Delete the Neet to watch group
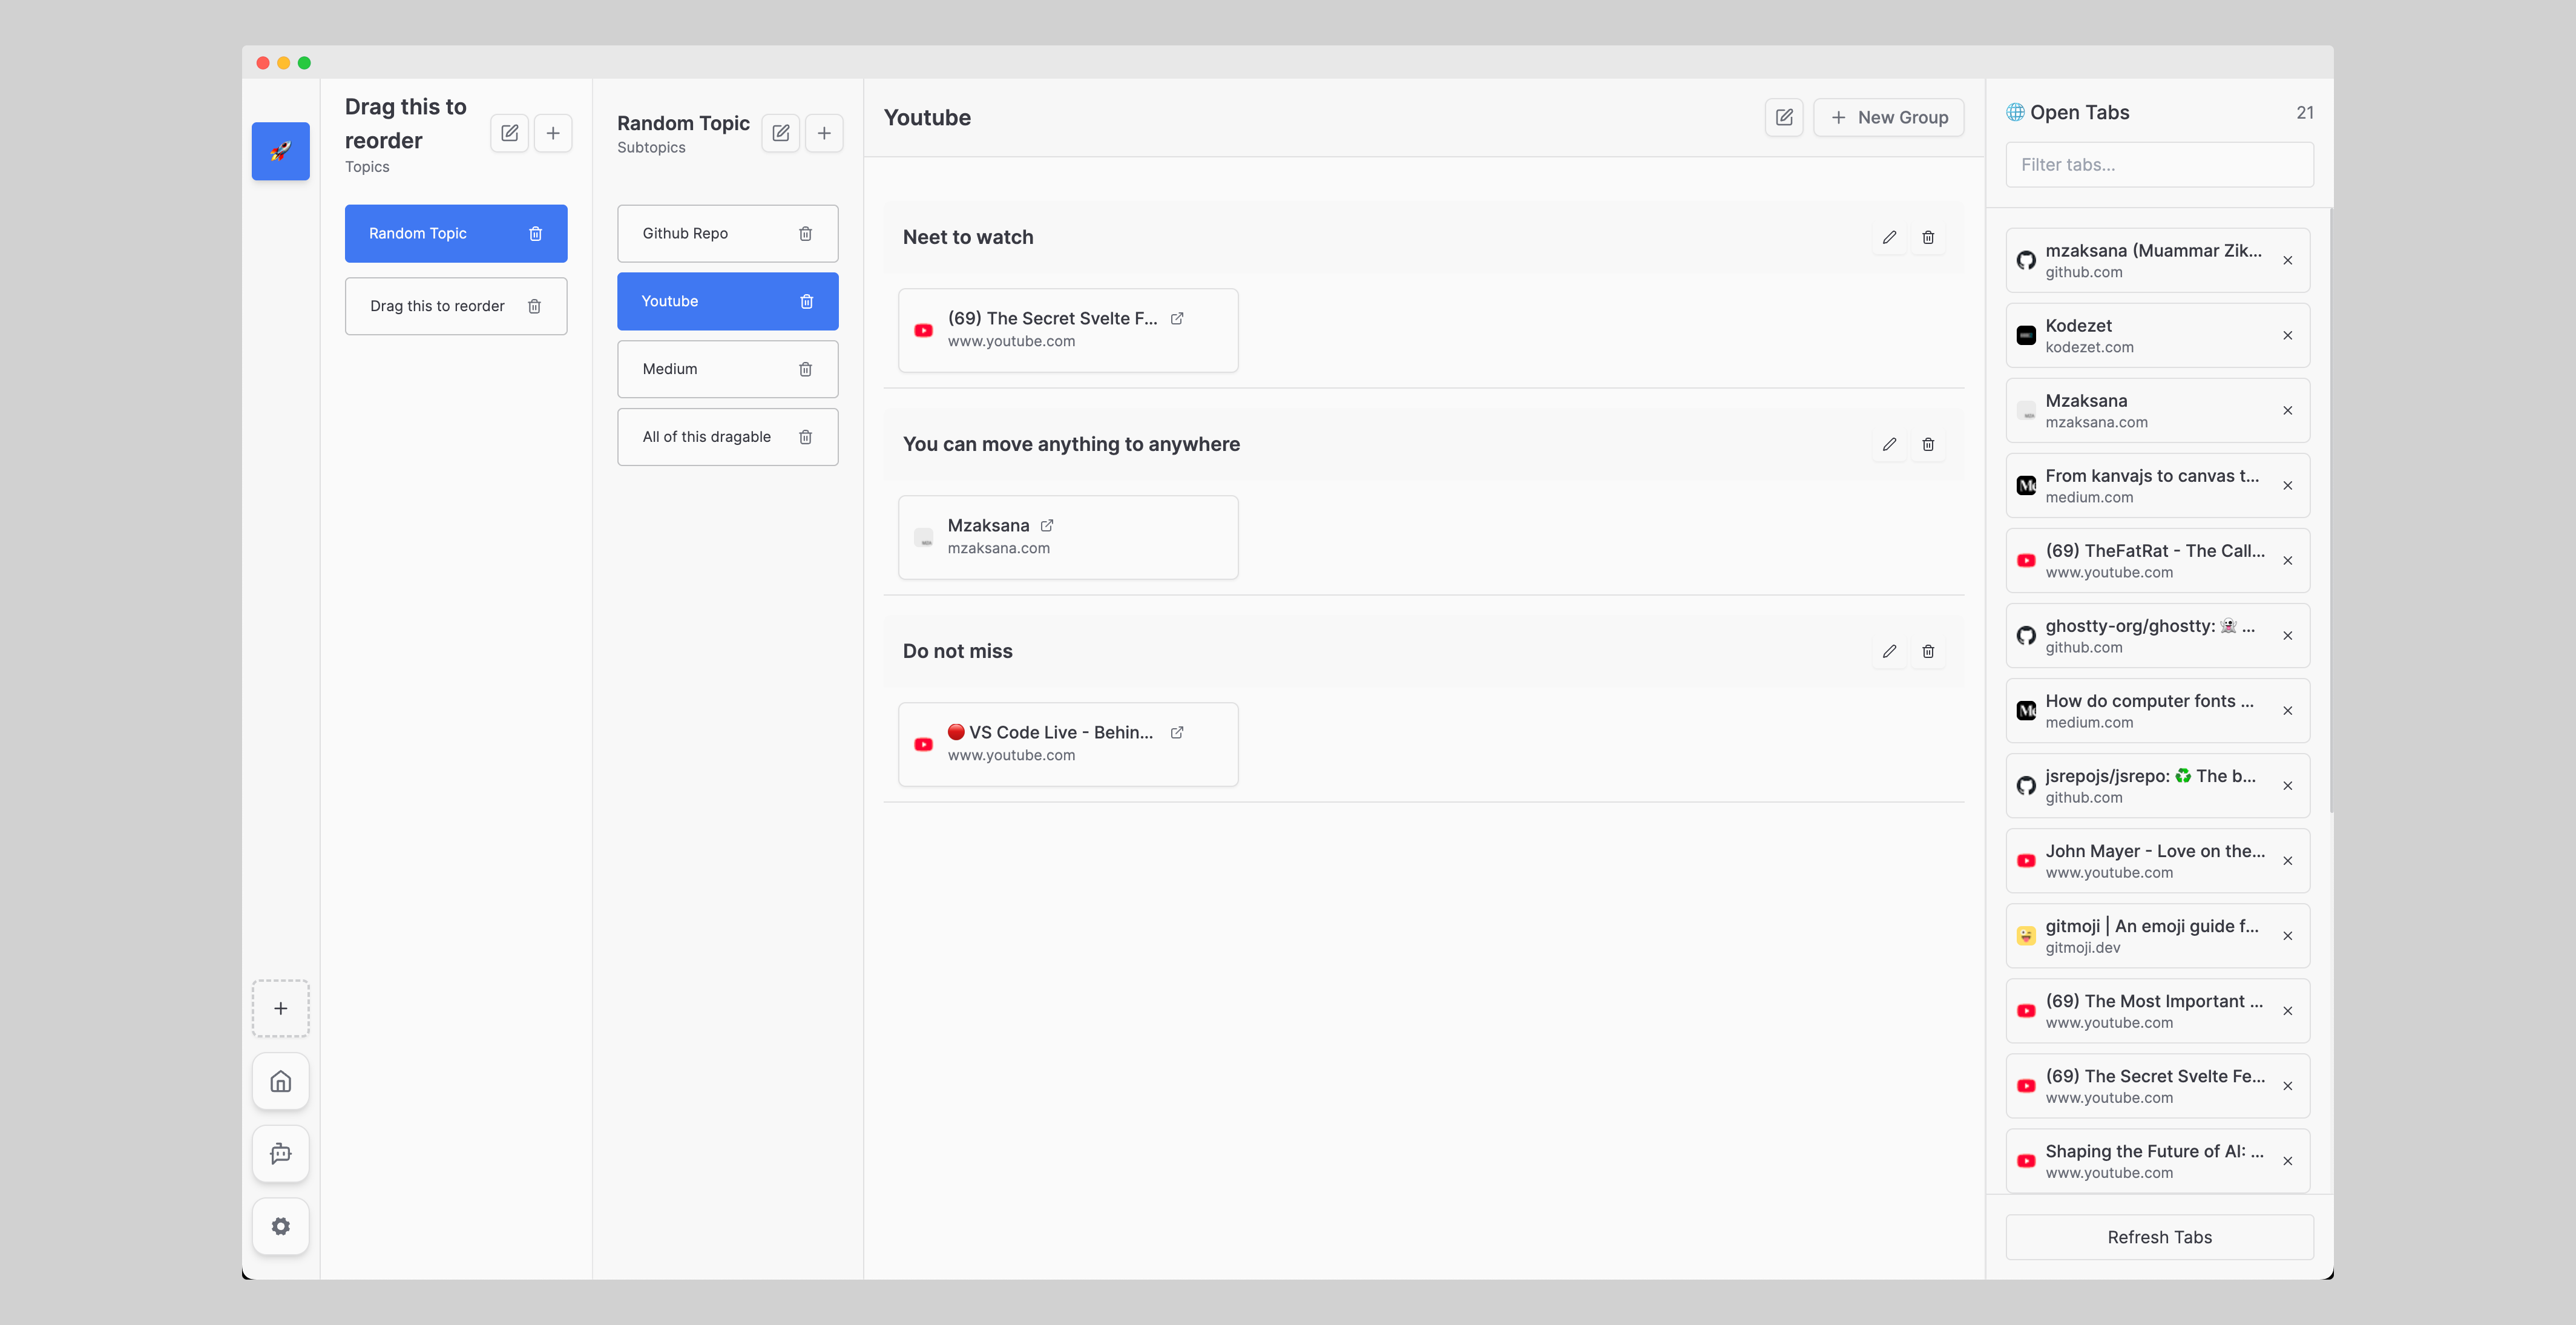This screenshot has width=2576, height=1325. pyautogui.click(x=1928, y=237)
